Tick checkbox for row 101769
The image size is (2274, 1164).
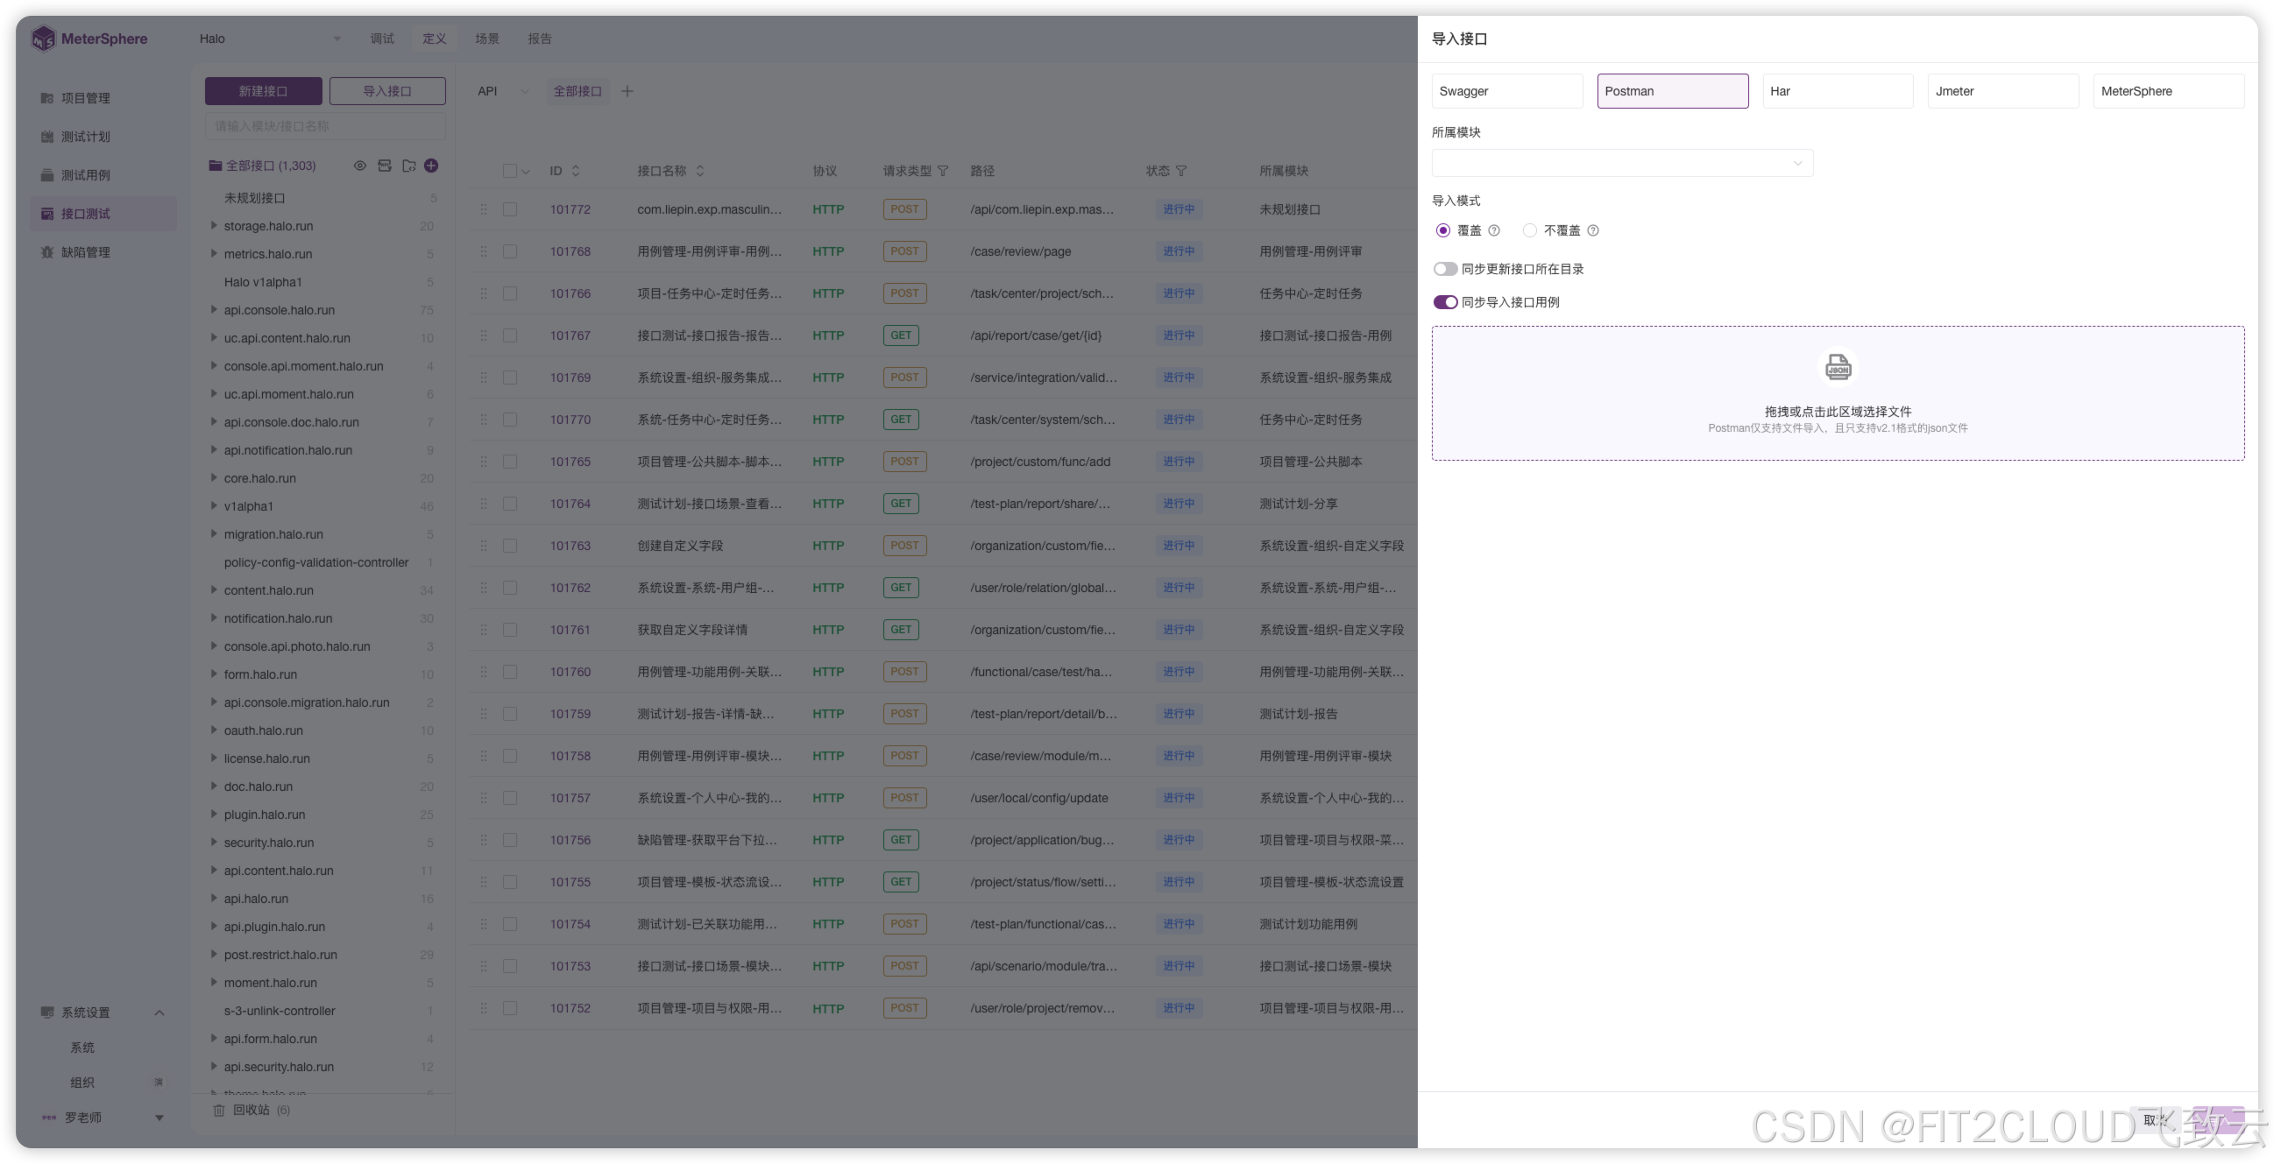[x=509, y=377]
